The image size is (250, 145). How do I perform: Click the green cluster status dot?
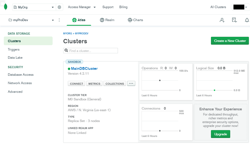tap(69, 69)
